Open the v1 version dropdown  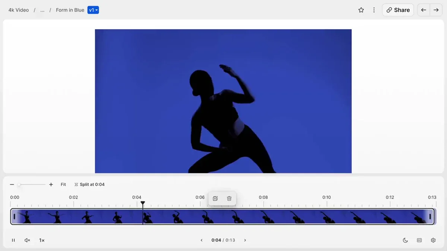93,10
